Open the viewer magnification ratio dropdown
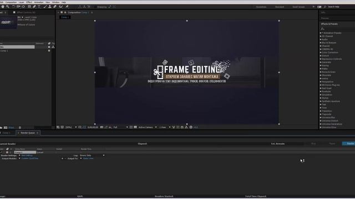Screen dimensions: 355x199 pos(71,128)
